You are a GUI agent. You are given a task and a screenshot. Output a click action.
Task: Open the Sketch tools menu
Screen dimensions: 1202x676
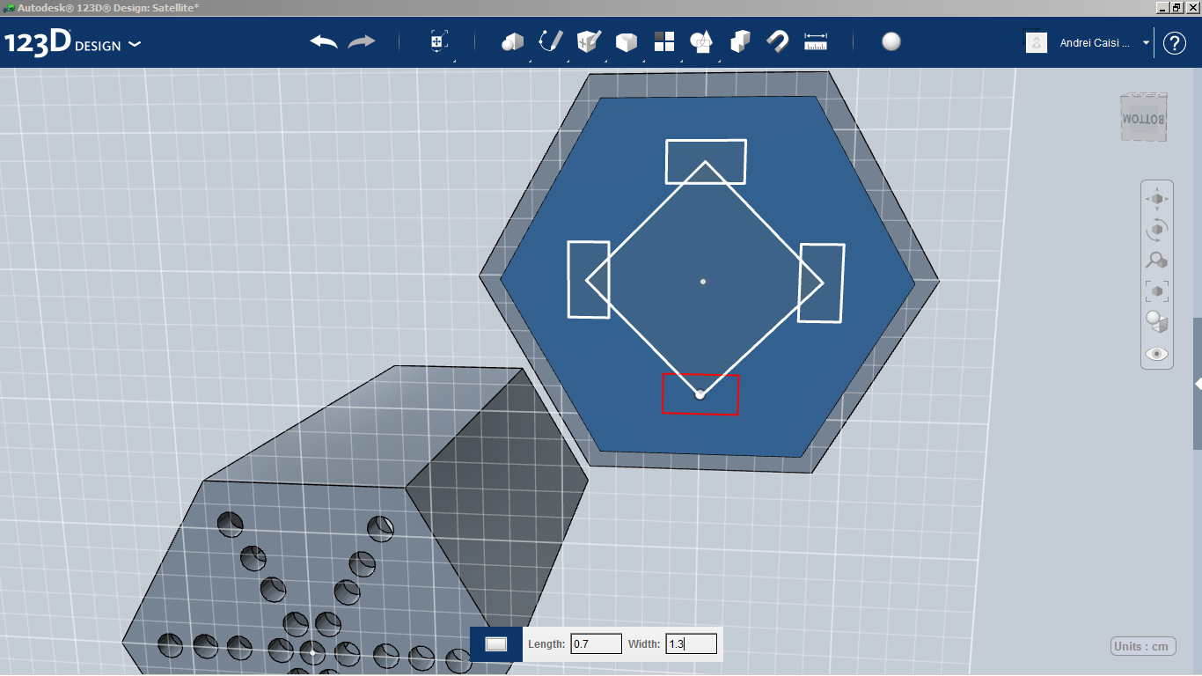550,41
